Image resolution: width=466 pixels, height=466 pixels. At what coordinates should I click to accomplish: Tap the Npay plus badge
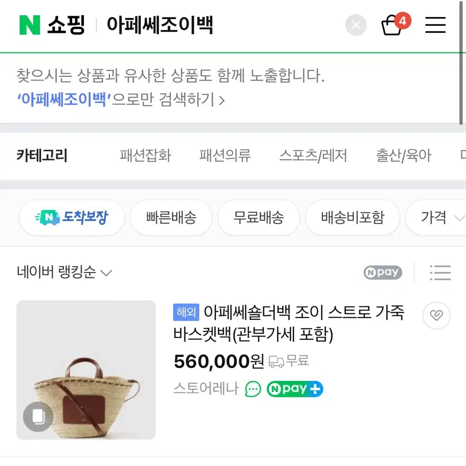click(295, 389)
